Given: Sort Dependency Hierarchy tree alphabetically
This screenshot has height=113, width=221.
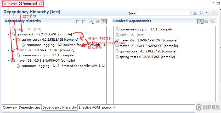Looking at the screenshot, I should click(x=92, y=21).
